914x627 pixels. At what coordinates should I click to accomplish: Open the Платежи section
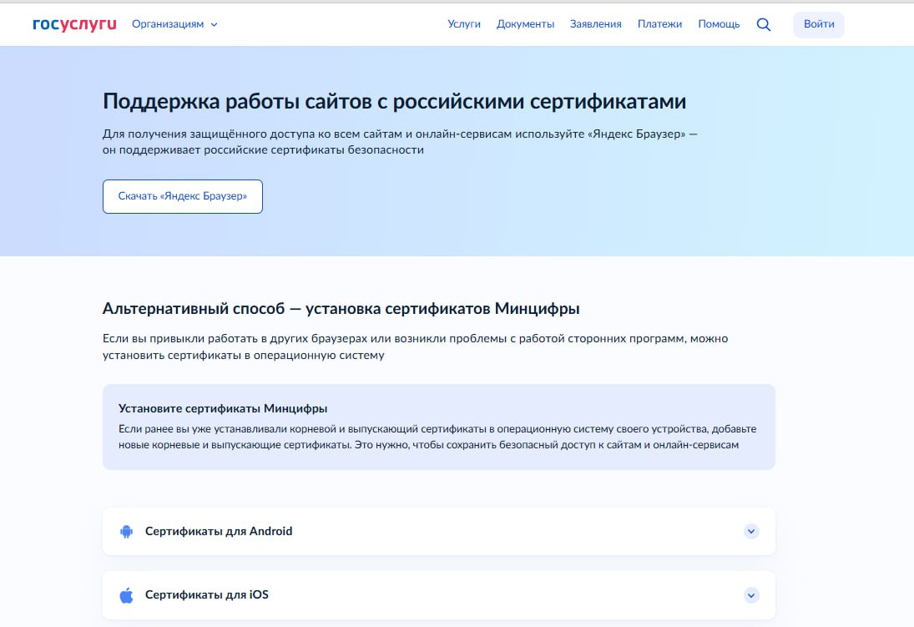pos(659,24)
